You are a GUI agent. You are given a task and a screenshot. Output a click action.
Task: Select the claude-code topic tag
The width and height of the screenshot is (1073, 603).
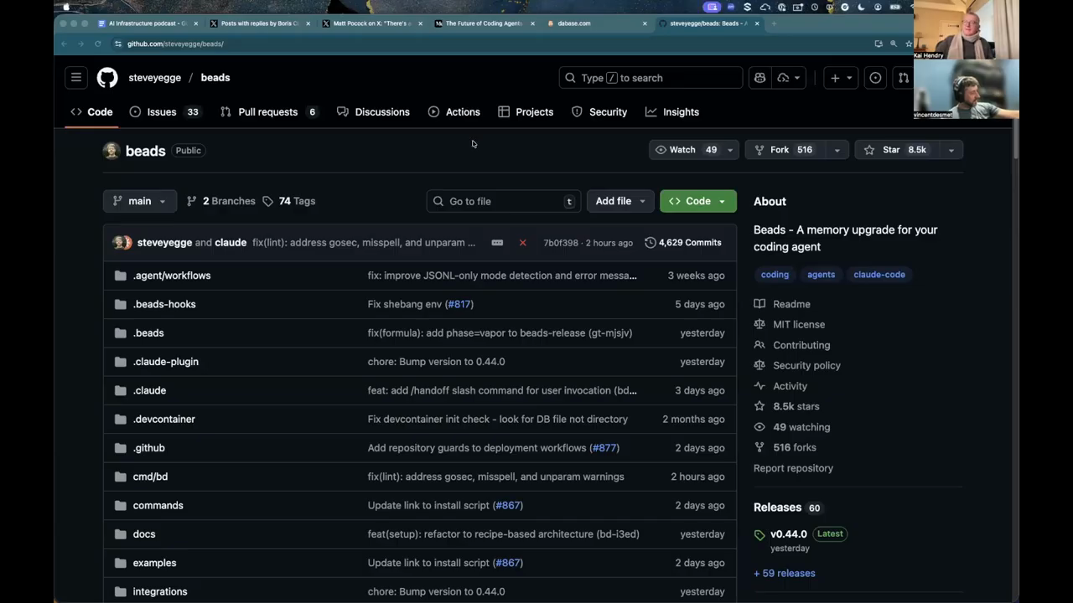click(x=879, y=275)
